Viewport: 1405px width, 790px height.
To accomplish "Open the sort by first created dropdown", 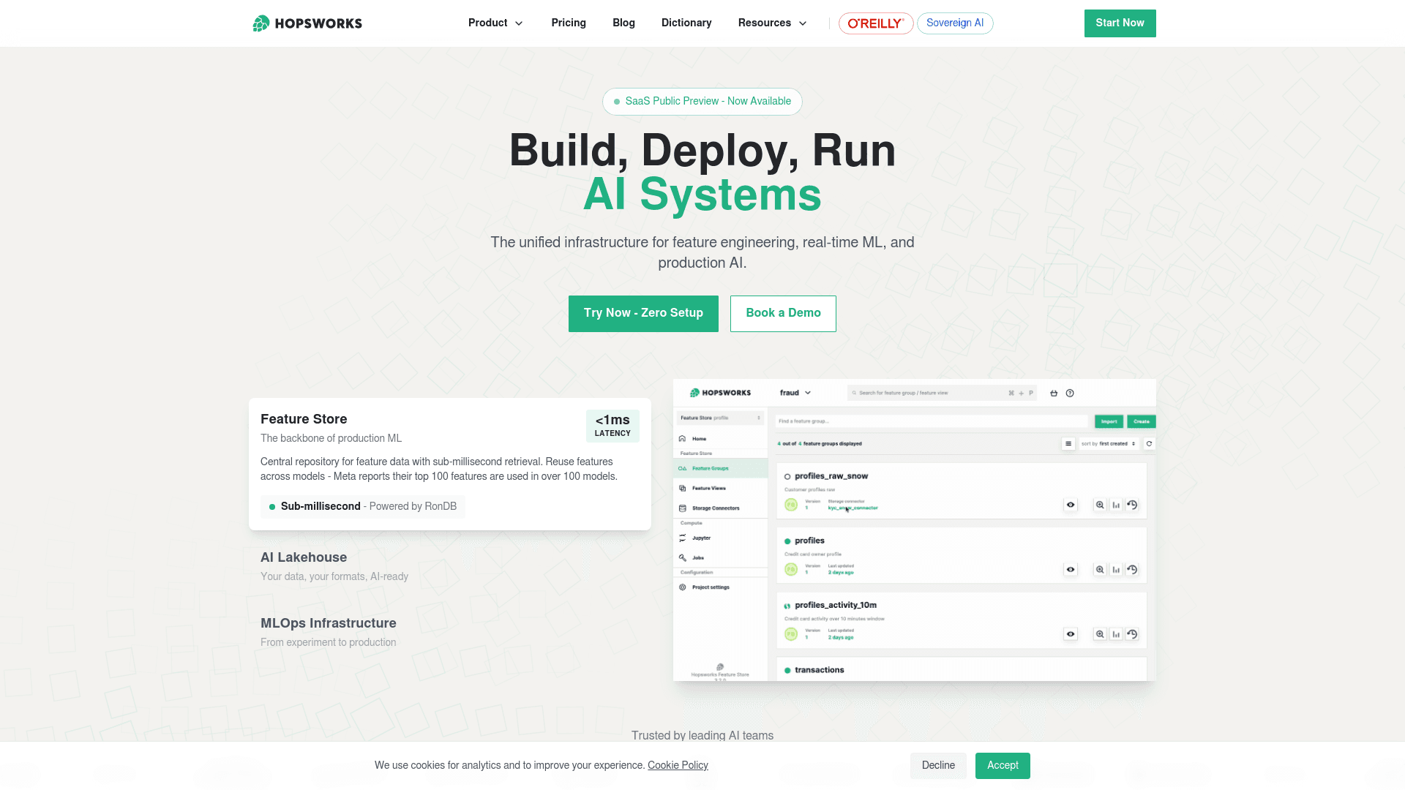I will click(x=1109, y=443).
